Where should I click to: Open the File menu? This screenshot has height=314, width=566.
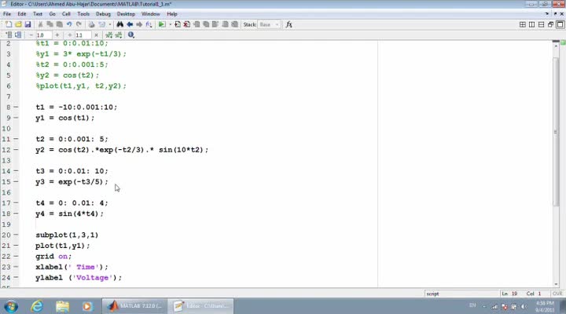[x=7, y=14]
